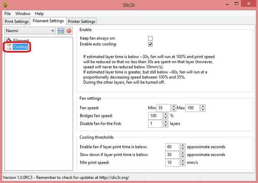This screenshot has height=183, width=258.
Task: Open the Naomi preset dropdown
Action: [30, 31]
